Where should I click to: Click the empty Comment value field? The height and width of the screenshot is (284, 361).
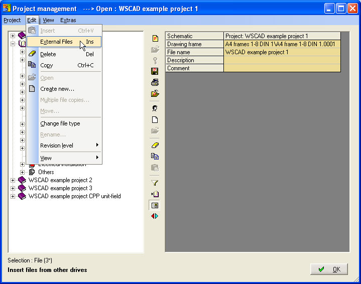coord(282,68)
